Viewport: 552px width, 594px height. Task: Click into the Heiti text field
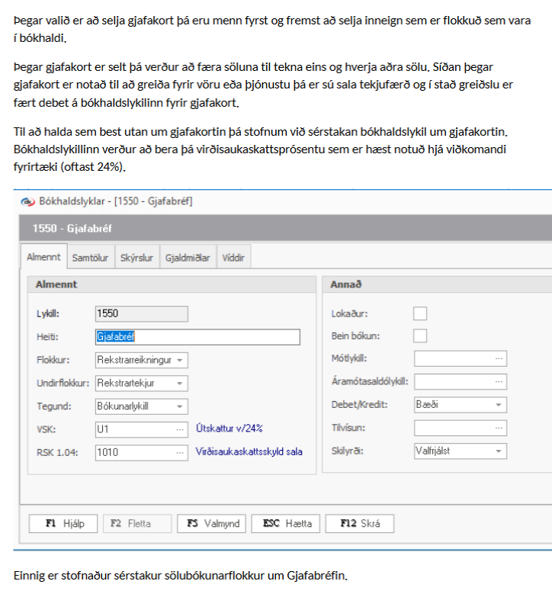click(x=197, y=337)
